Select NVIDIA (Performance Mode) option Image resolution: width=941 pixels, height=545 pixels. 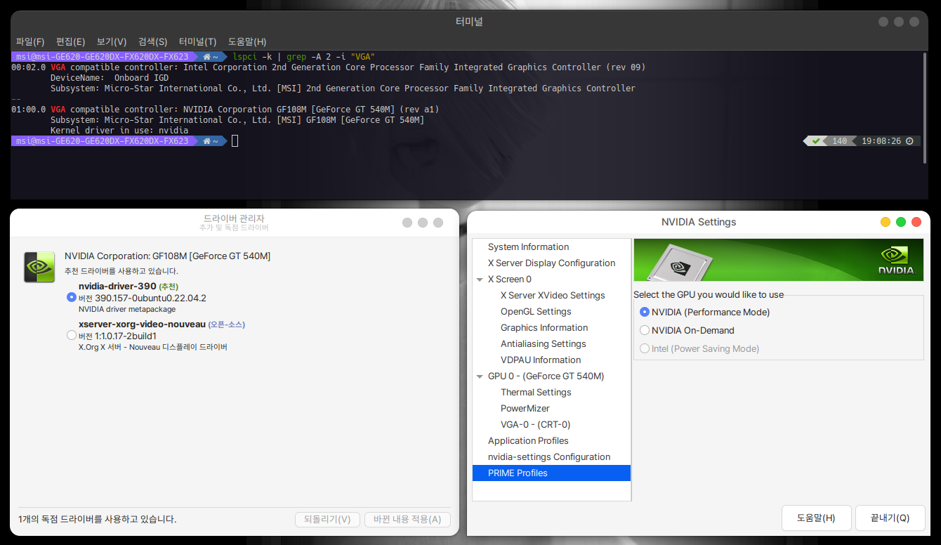645,312
